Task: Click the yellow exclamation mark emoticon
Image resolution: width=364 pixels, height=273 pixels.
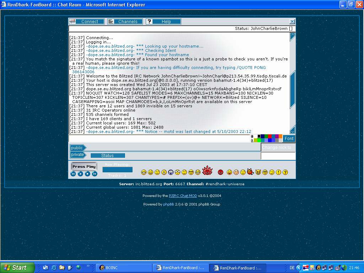Action: tap(278, 172)
